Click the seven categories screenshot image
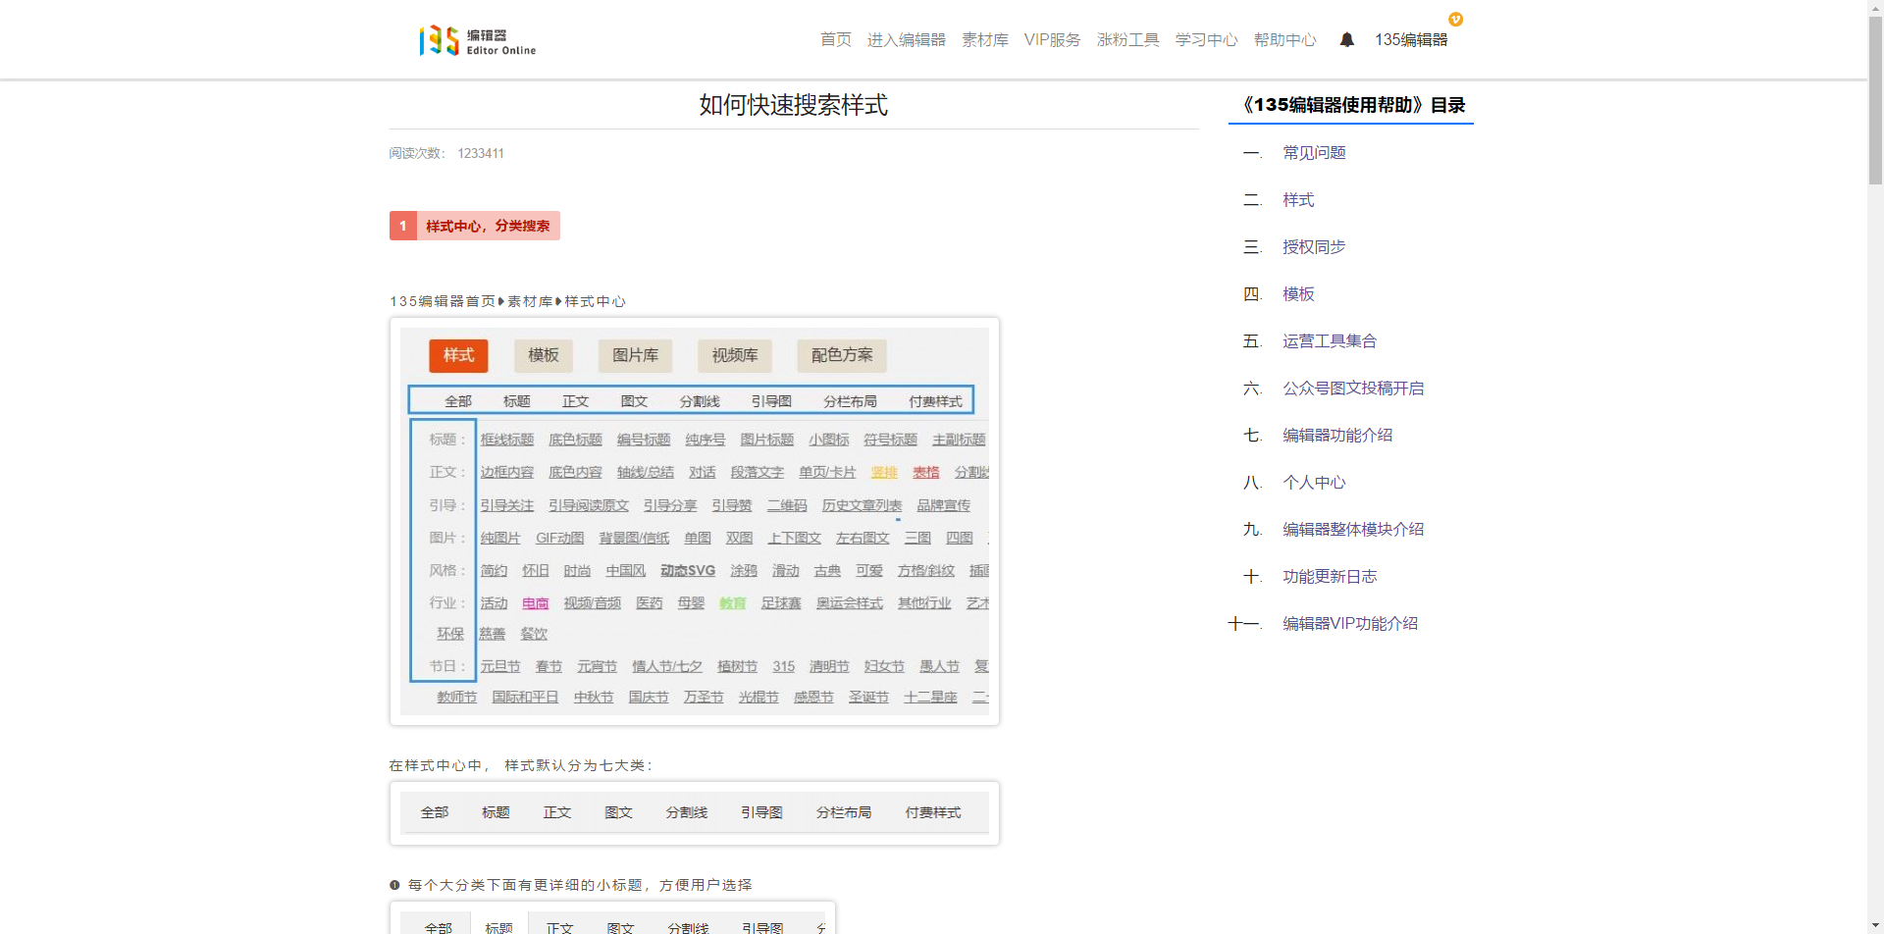The width and height of the screenshot is (1884, 934). [695, 813]
